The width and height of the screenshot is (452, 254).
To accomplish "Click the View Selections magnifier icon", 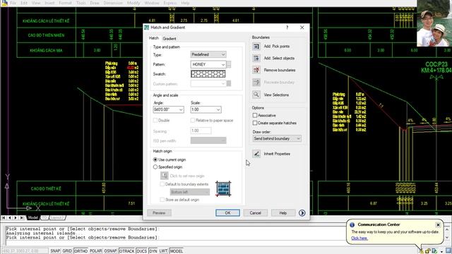I will tap(256, 95).
